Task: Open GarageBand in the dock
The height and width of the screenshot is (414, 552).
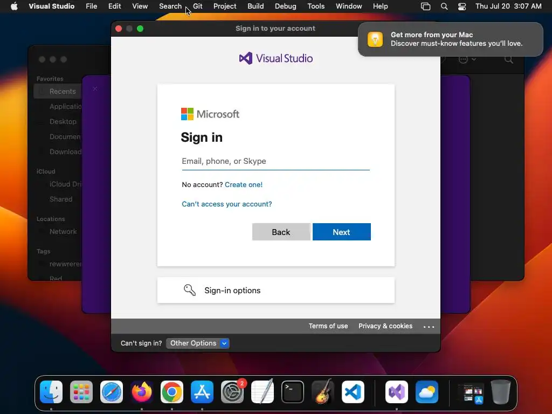Action: tap(323, 392)
